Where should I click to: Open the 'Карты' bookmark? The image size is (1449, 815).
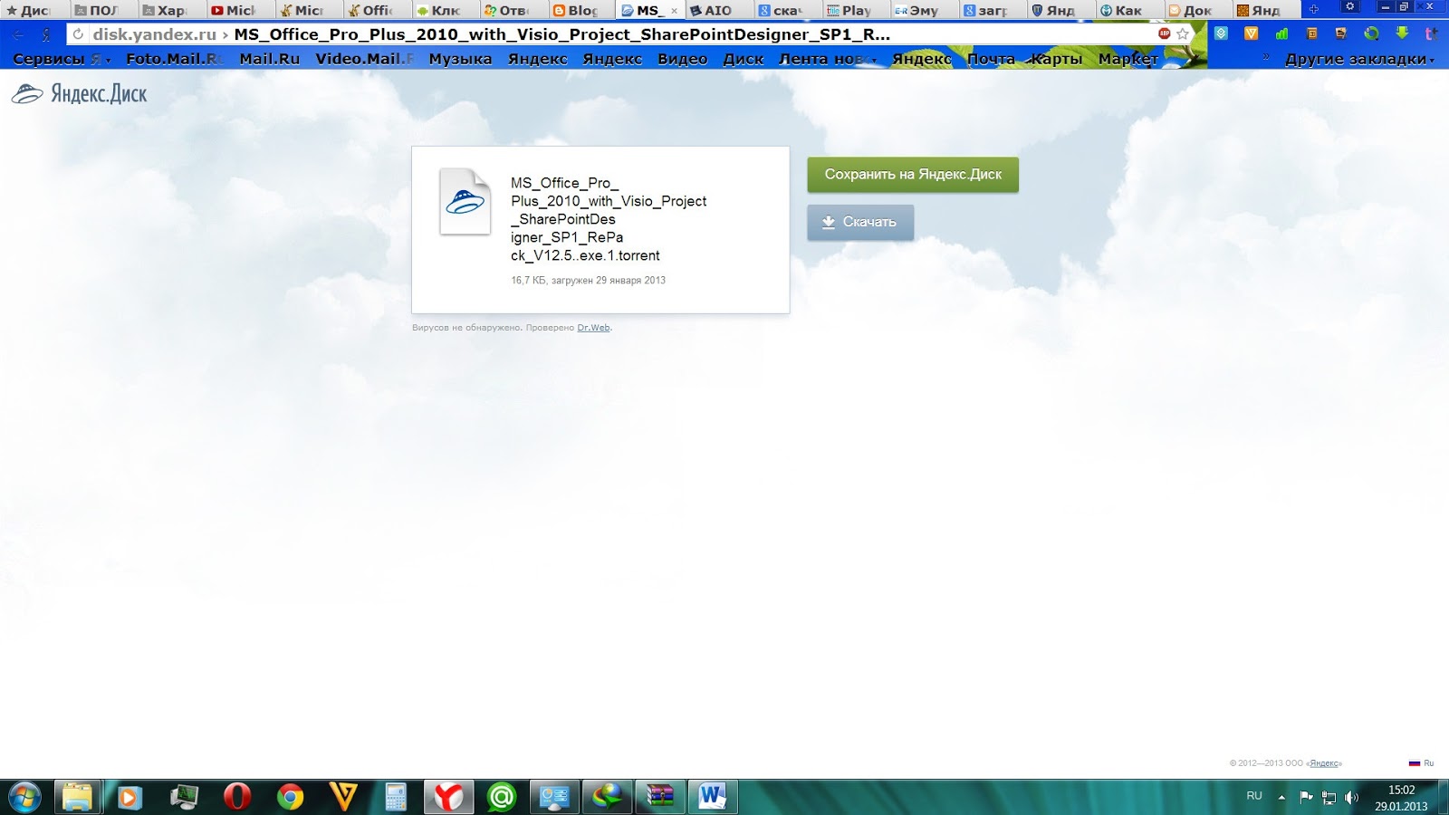pyautogui.click(x=1056, y=59)
